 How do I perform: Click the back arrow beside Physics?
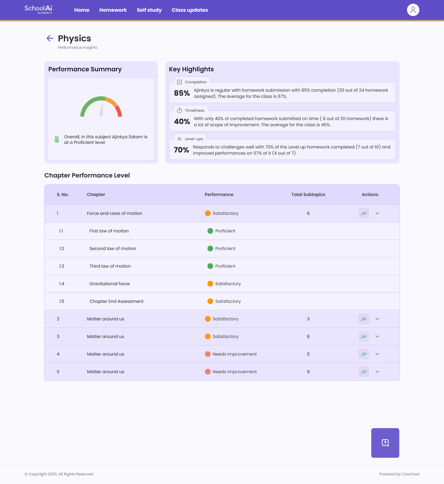pyautogui.click(x=50, y=38)
